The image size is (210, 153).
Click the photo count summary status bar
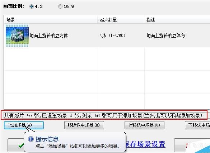pyautogui.click(x=104, y=115)
